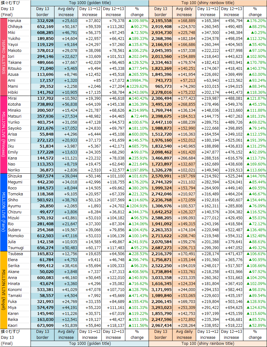
Task: Select the 'MILLION LIVE (Angel)' group label
Action: [3, 290]
